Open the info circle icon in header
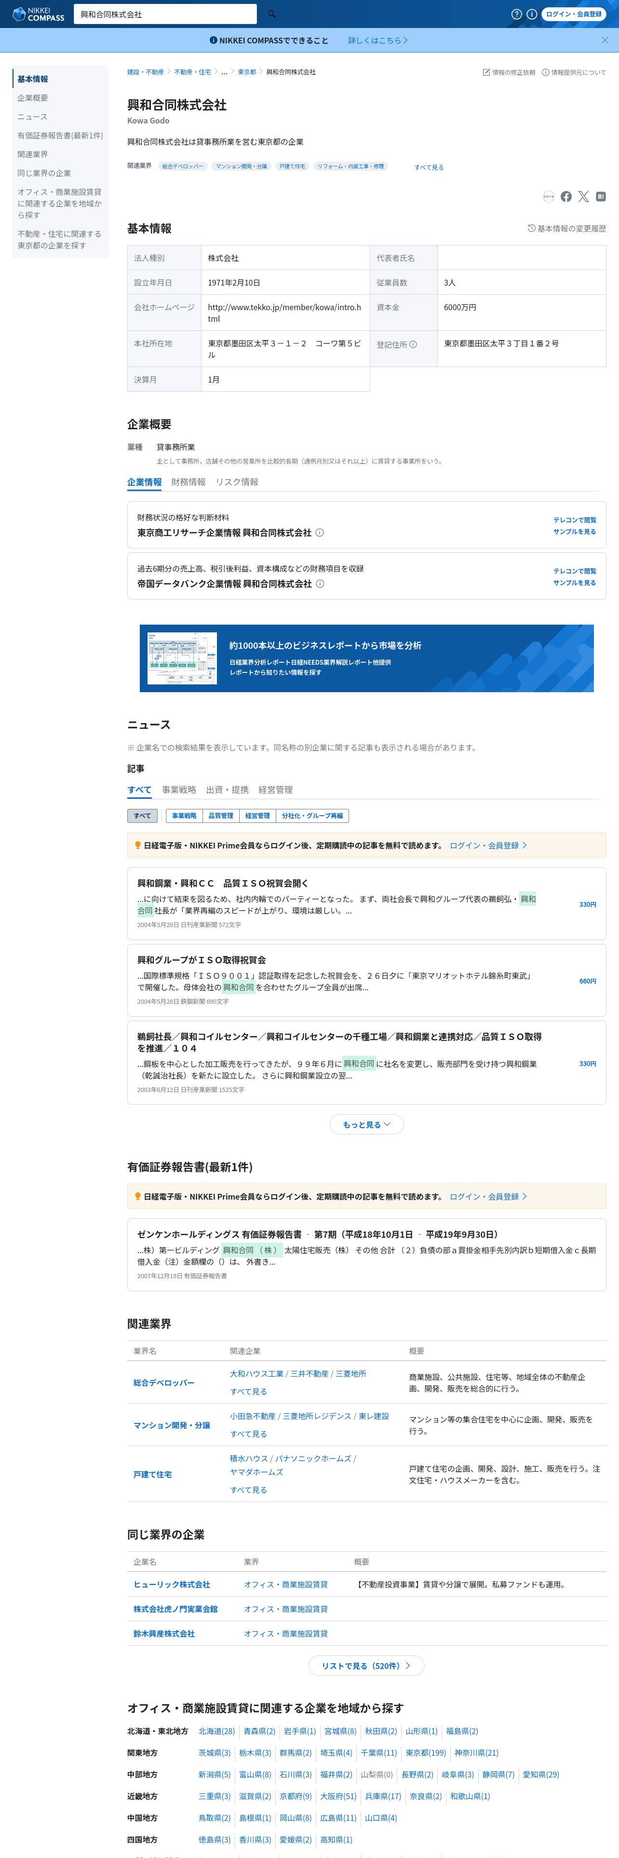 click(x=532, y=14)
